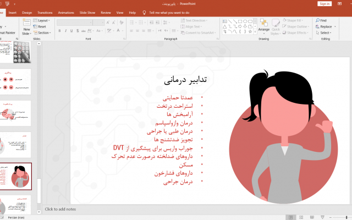Center the text

(x=137, y=31)
